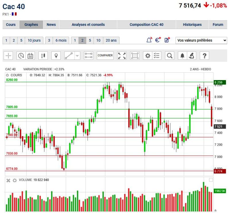The image size is (229, 213).
Task: Change chart type with candlestick icon
Action: click(x=43, y=56)
